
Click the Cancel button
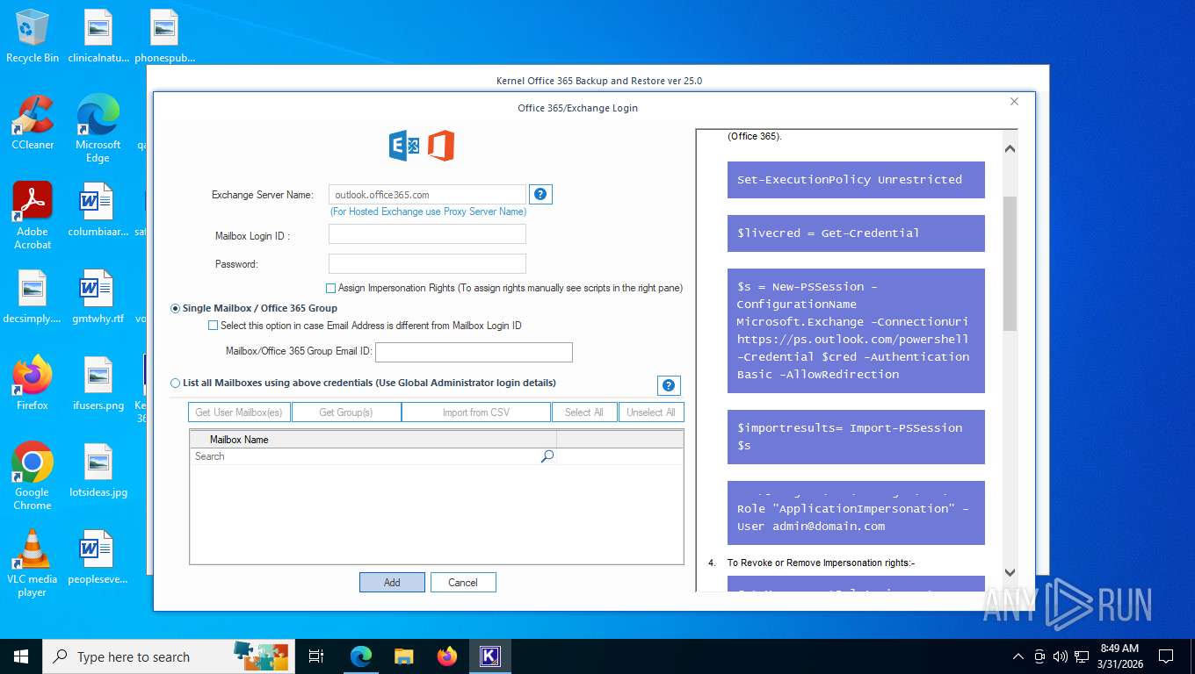click(463, 582)
